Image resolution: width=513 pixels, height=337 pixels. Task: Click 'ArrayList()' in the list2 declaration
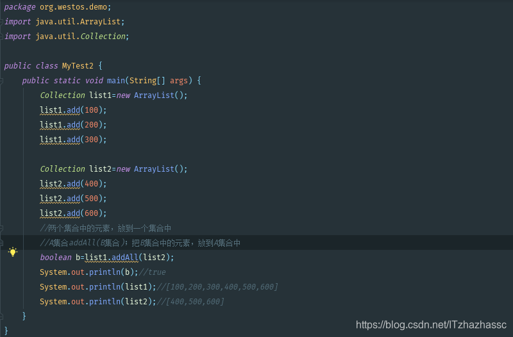[x=158, y=169]
